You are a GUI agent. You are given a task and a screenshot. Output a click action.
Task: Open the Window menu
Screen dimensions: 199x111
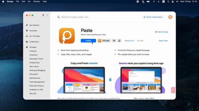[x=37, y=2]
